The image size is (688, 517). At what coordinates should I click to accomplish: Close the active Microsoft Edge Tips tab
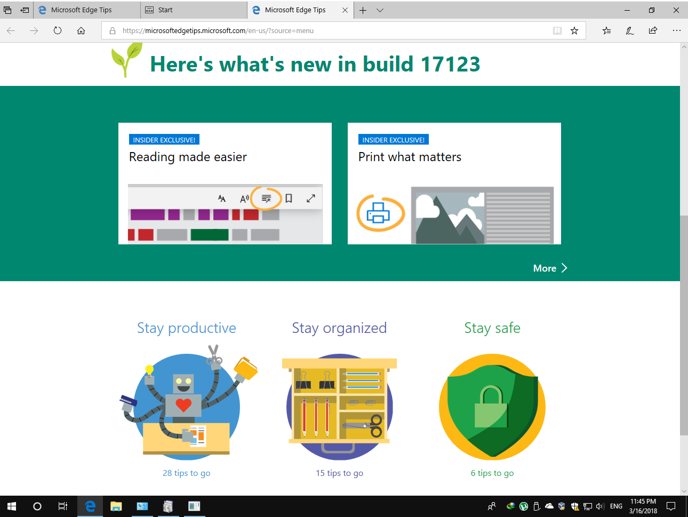point(345,10)
